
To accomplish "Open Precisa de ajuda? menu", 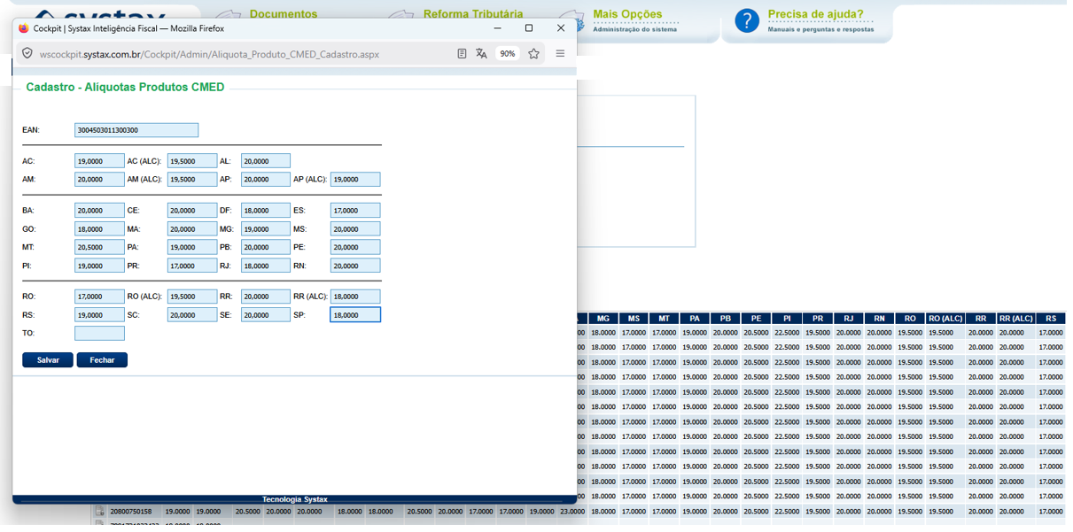I will coord(815,14).
